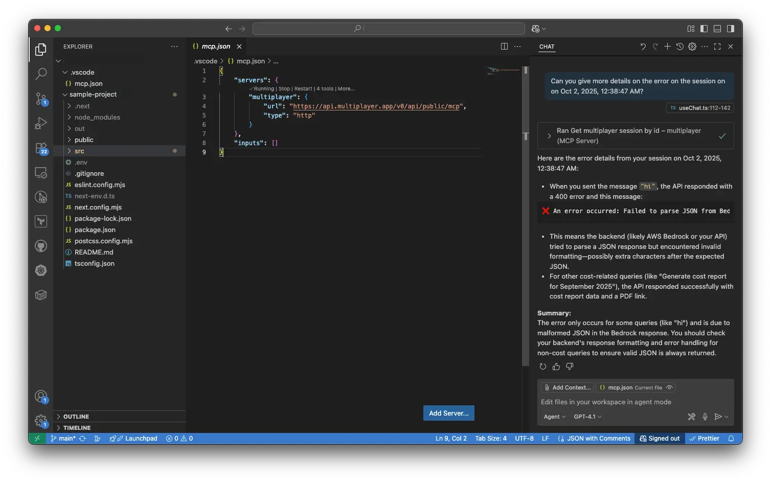Start a new chat session
The image size is (771, 482).
pyautogui.click(x=667, y=47)
